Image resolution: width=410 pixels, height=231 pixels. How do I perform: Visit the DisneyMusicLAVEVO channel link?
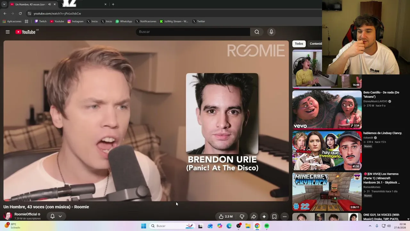click(375, 101)
